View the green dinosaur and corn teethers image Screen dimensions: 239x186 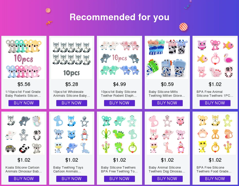[x=120, y=134]
